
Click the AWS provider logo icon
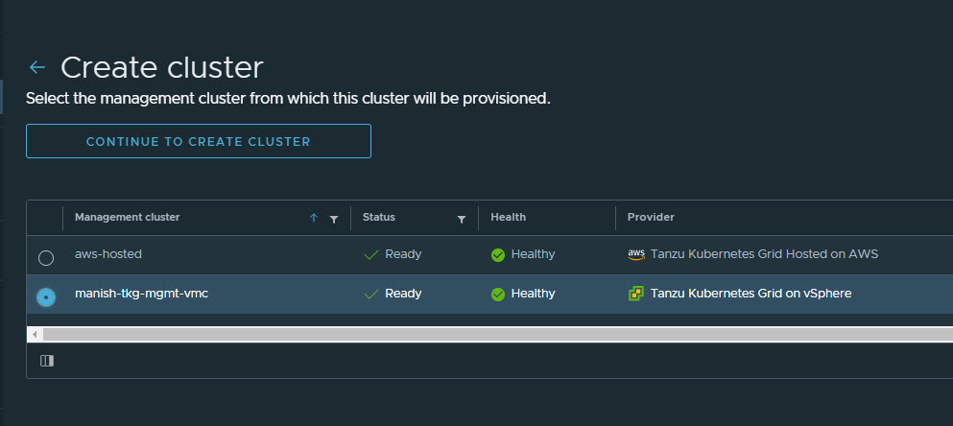635,254
